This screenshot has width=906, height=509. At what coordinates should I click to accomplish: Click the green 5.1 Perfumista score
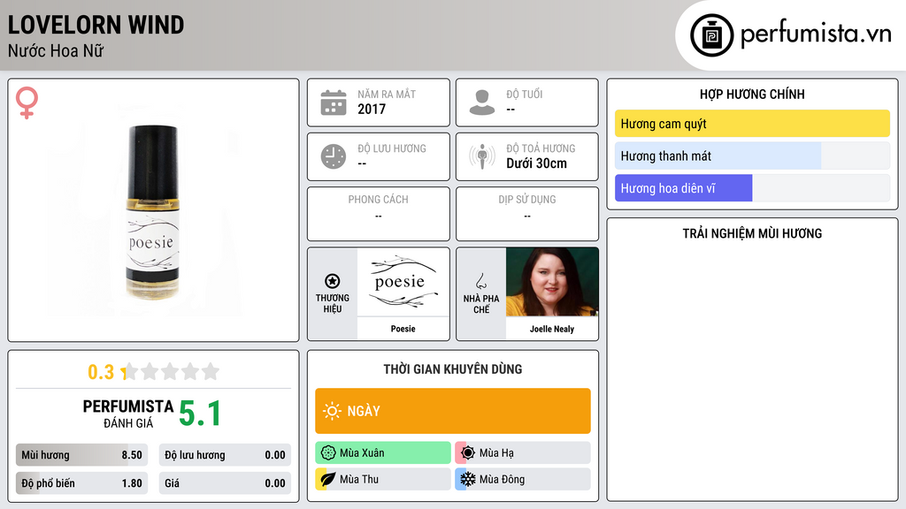point(200,414)
